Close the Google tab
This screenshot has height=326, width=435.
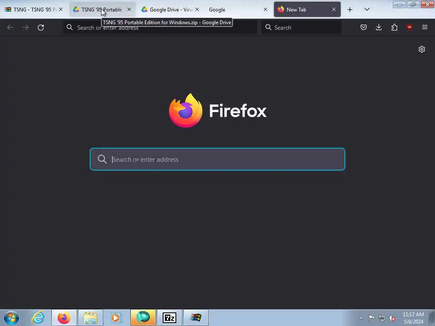point(266,9)
